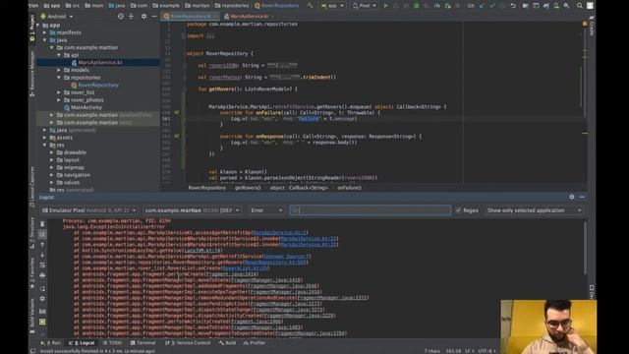Click up arrow in logcat sidebar

42,245
